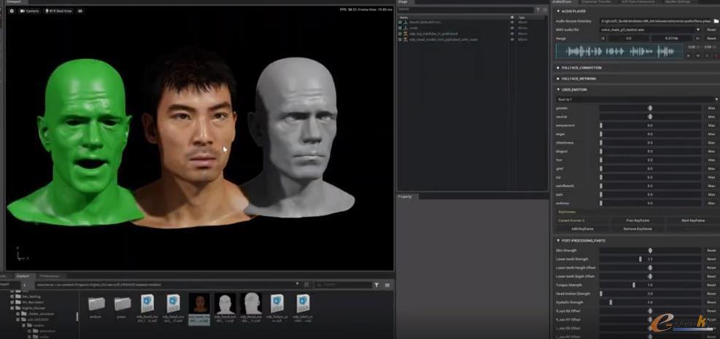Reset the WAV audio file selection
Image resolution: width=720 pixels, height=339 pixels.
tap(711, 30)
